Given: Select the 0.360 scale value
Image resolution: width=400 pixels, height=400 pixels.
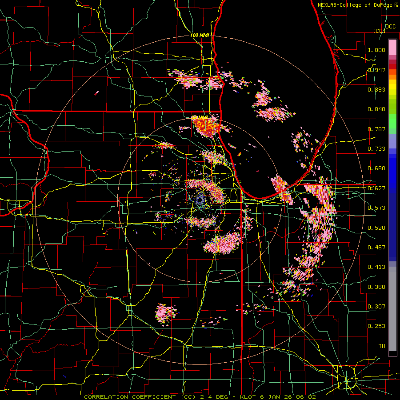Looking at the screenshot, I should coord(376,287).
